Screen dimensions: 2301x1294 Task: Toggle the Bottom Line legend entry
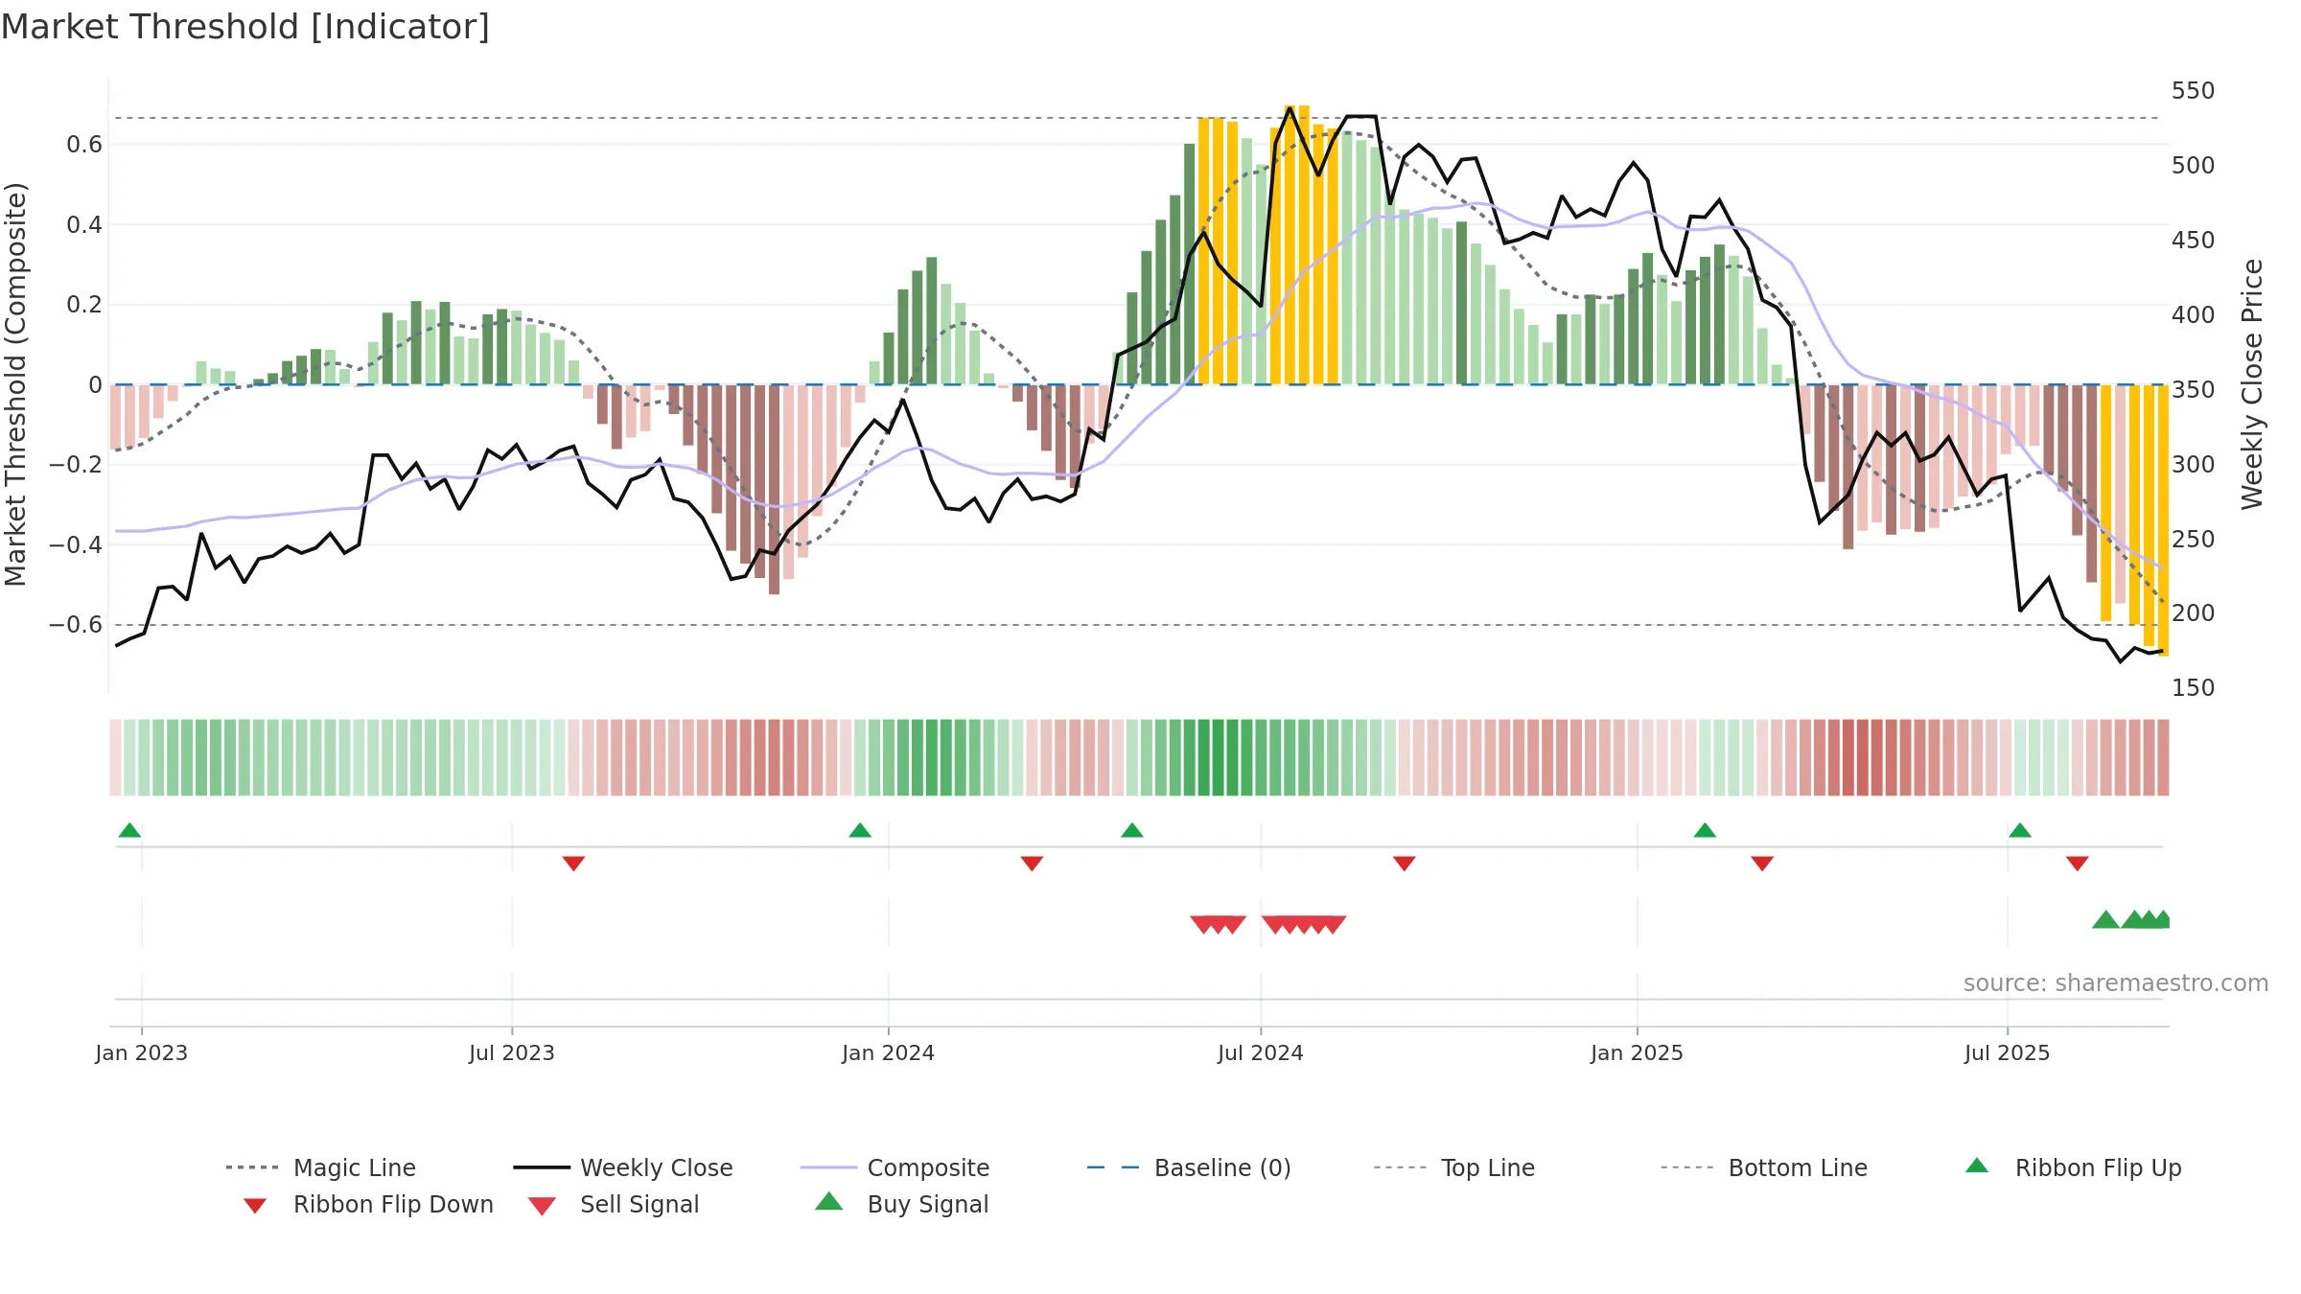[1764, 1167]
